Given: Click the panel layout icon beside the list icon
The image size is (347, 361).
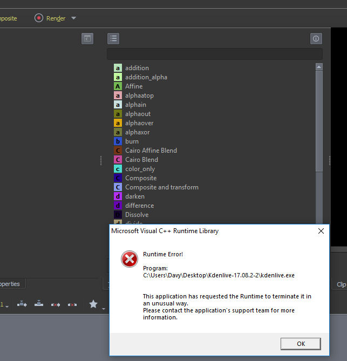Looking at the screenshot, I should point(87,38).
